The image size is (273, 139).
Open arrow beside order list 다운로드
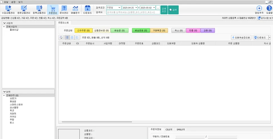pos(270,37)
